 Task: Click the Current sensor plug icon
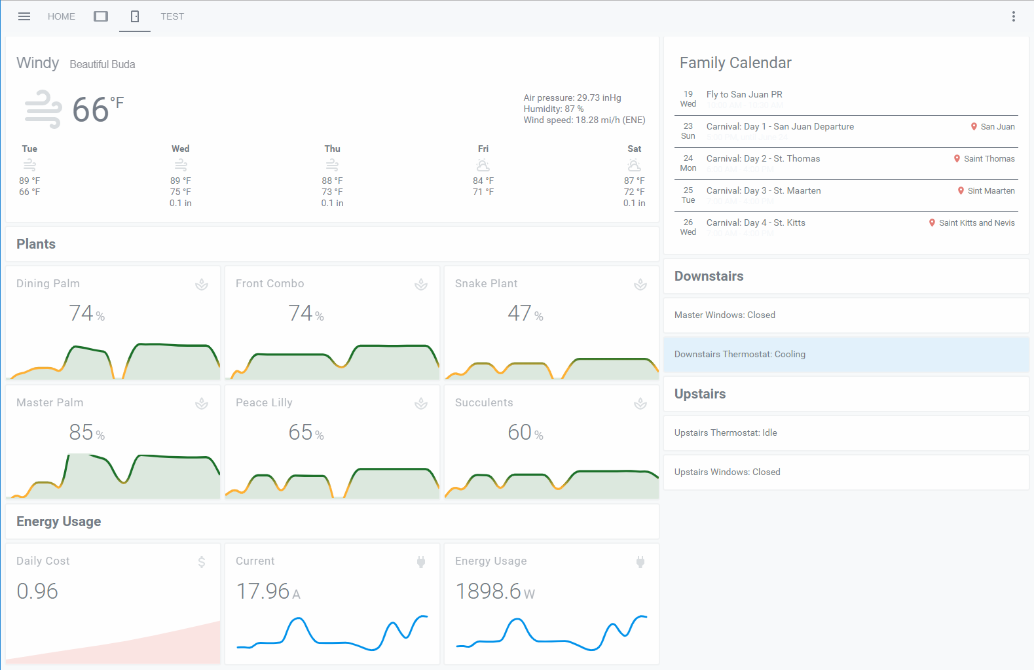tap(421, 562)
